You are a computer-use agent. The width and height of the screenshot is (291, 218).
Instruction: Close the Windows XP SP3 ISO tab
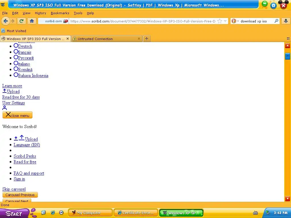[x=68, y=39]
